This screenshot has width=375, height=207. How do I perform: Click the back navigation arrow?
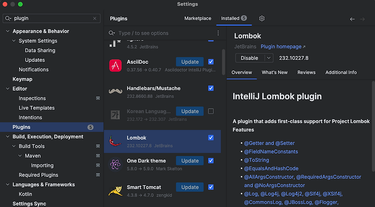(x=352, y=19)
